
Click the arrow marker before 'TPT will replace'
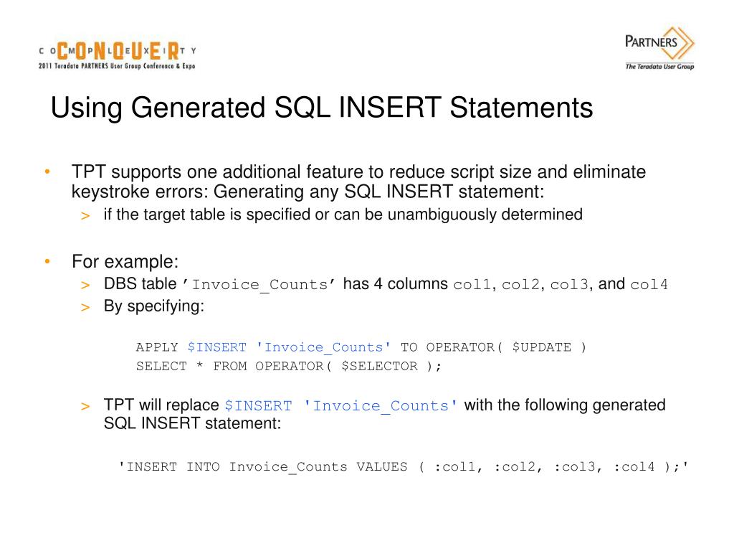[x=85, y=406]
